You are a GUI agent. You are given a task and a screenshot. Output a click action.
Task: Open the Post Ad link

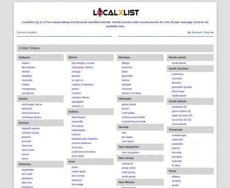209,32
